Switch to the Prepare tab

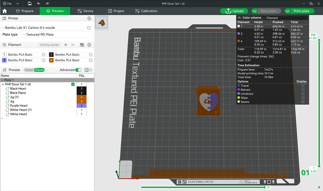(25, 11)
